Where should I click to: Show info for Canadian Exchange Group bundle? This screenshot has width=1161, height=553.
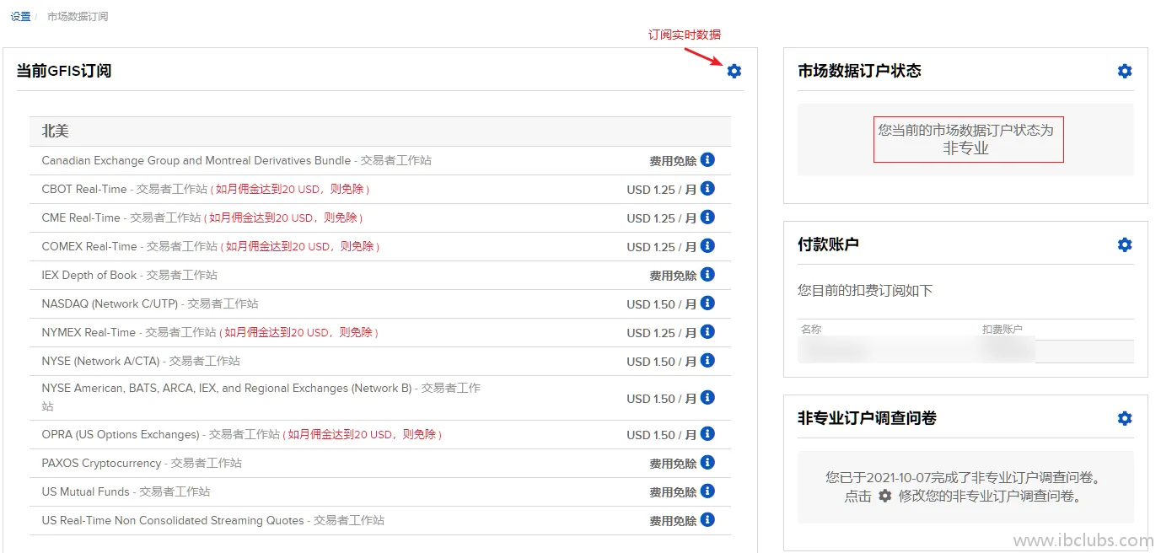pos(707,160)
